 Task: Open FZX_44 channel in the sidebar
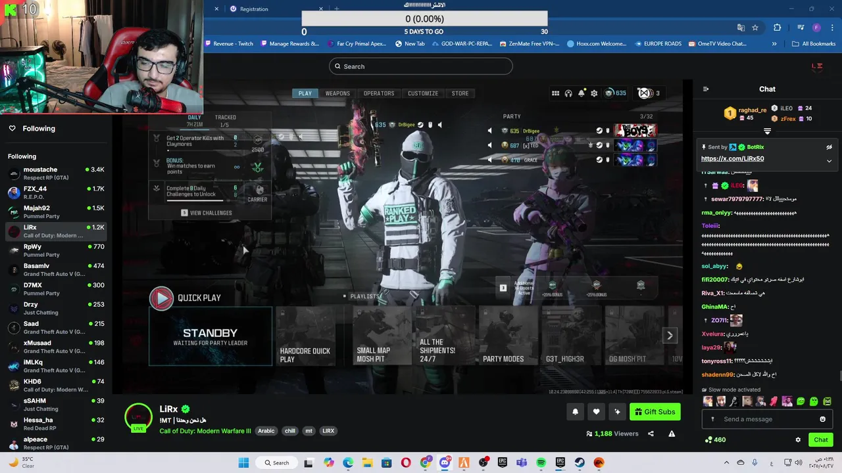[56, 192]
